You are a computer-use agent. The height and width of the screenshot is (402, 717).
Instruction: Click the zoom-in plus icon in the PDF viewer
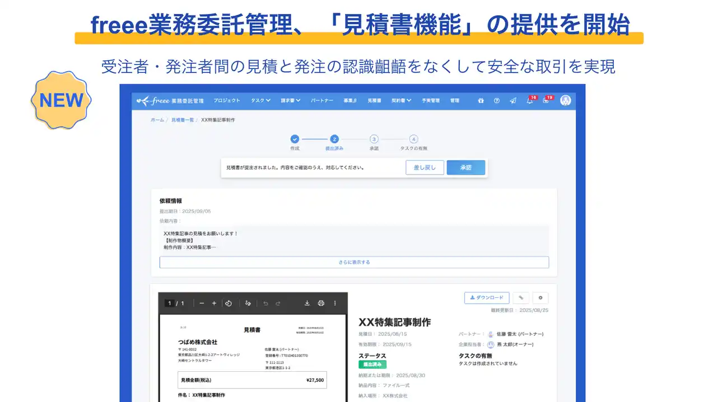215,303
